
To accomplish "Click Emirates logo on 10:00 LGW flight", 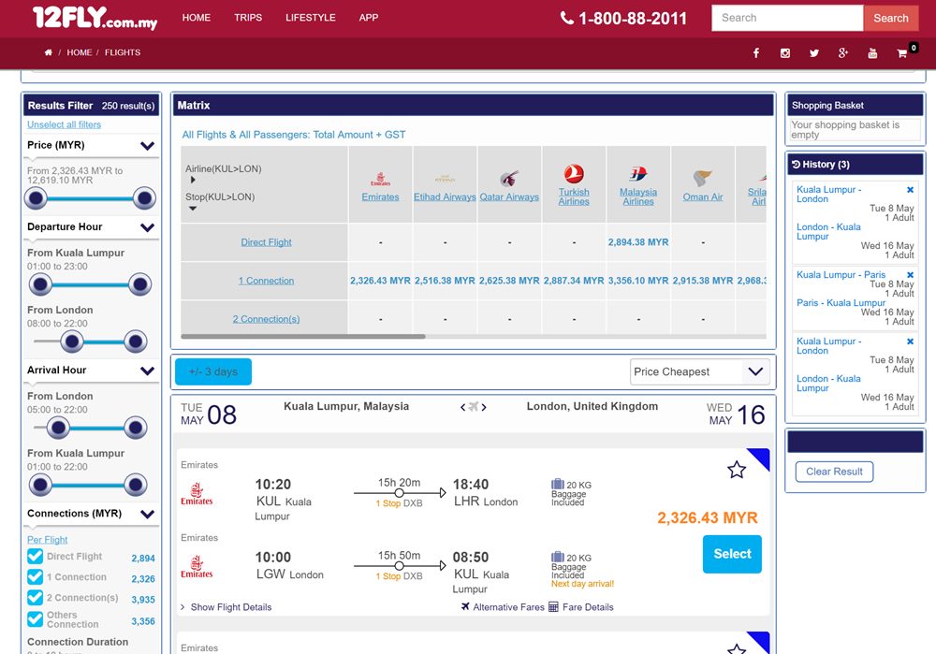I will point(197,567).
